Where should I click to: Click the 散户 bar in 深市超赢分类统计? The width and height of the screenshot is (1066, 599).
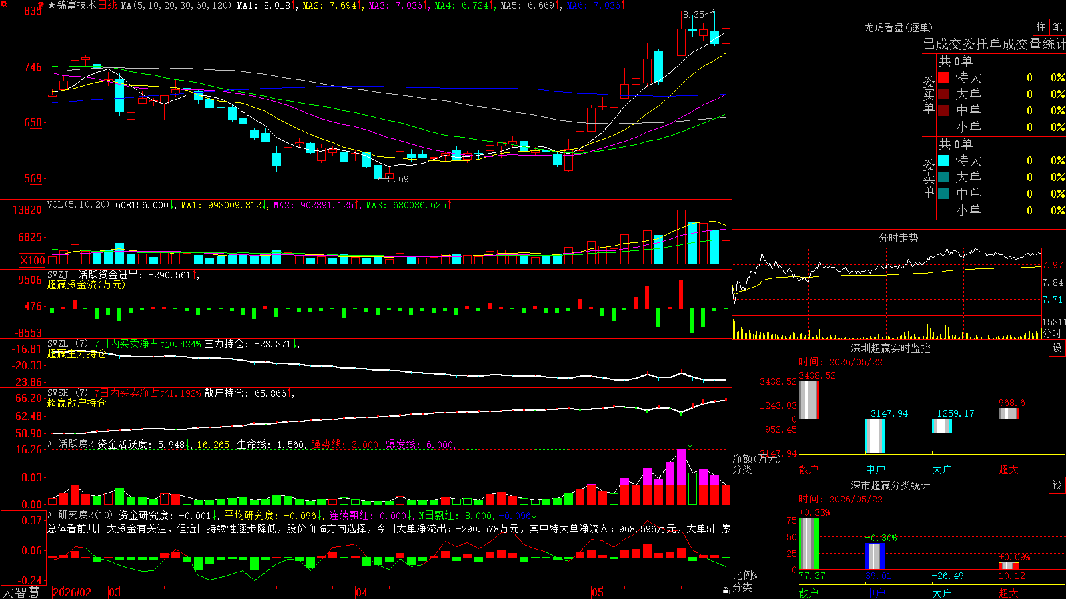808,544
